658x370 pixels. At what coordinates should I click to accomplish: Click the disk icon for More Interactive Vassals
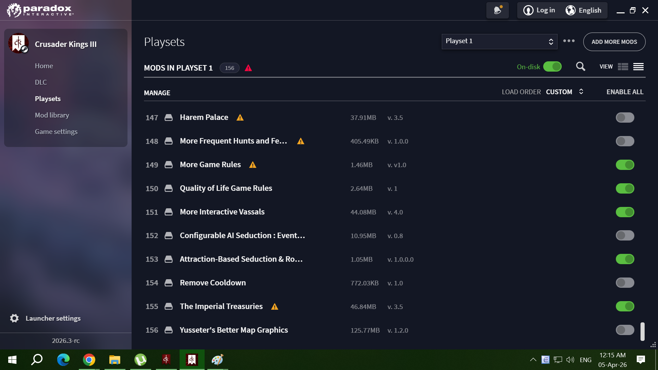point(169,212)
